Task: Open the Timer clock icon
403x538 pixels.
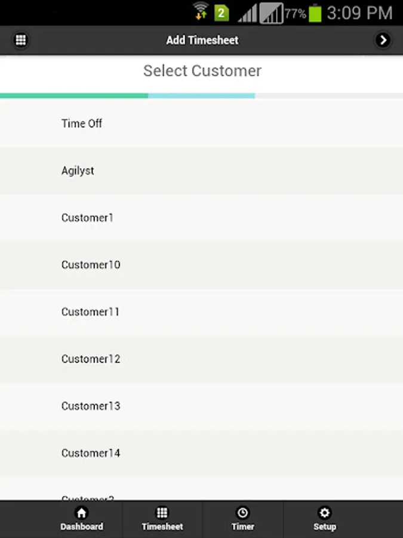Action: click(242, 513)
